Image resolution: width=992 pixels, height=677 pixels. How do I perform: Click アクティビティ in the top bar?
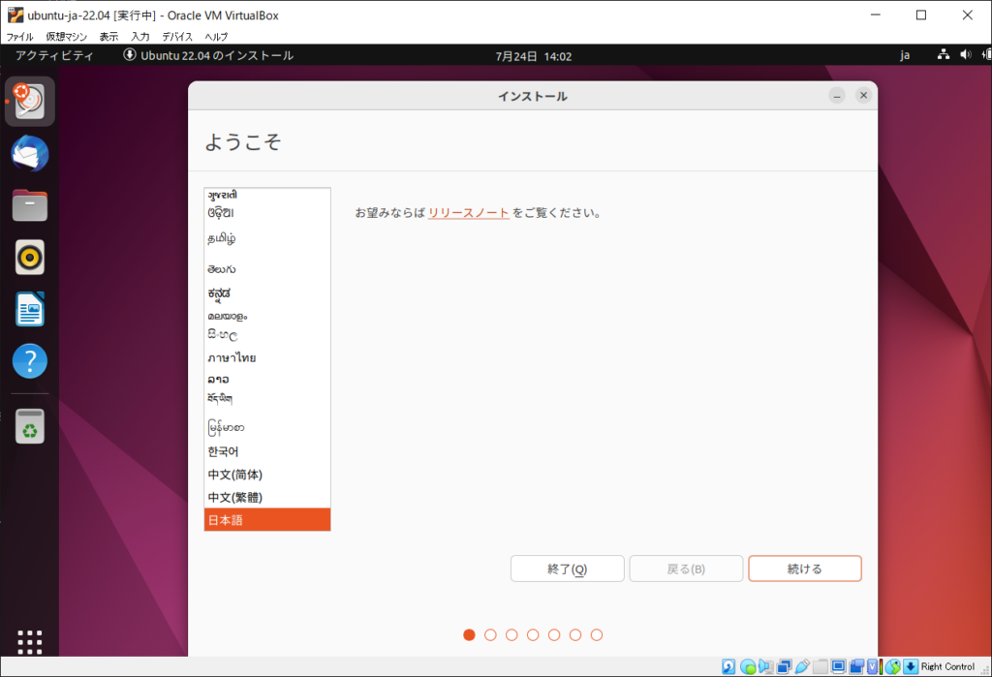tap(54, 55)
